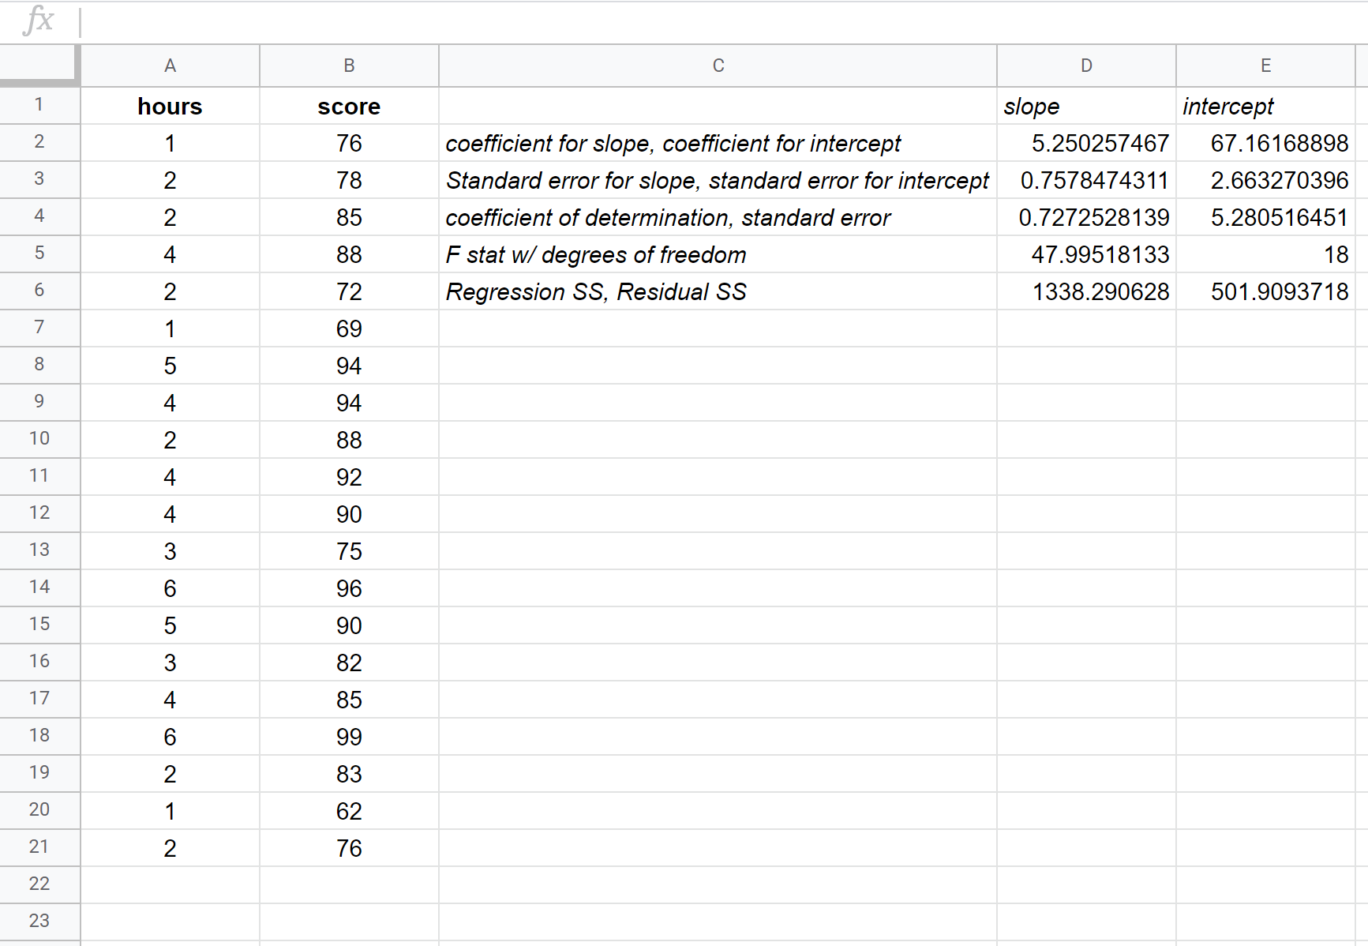1368x946 pixels.
Task: Select the cell with 2.663270396
Action: click(x=1265, y=180)
